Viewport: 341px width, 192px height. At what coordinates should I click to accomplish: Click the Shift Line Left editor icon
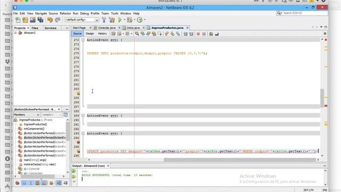tap(185, 34)
